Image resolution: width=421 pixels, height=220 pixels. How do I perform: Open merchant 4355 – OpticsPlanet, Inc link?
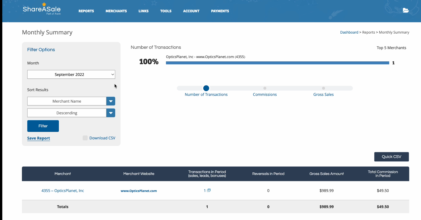[x=63, y=190]
